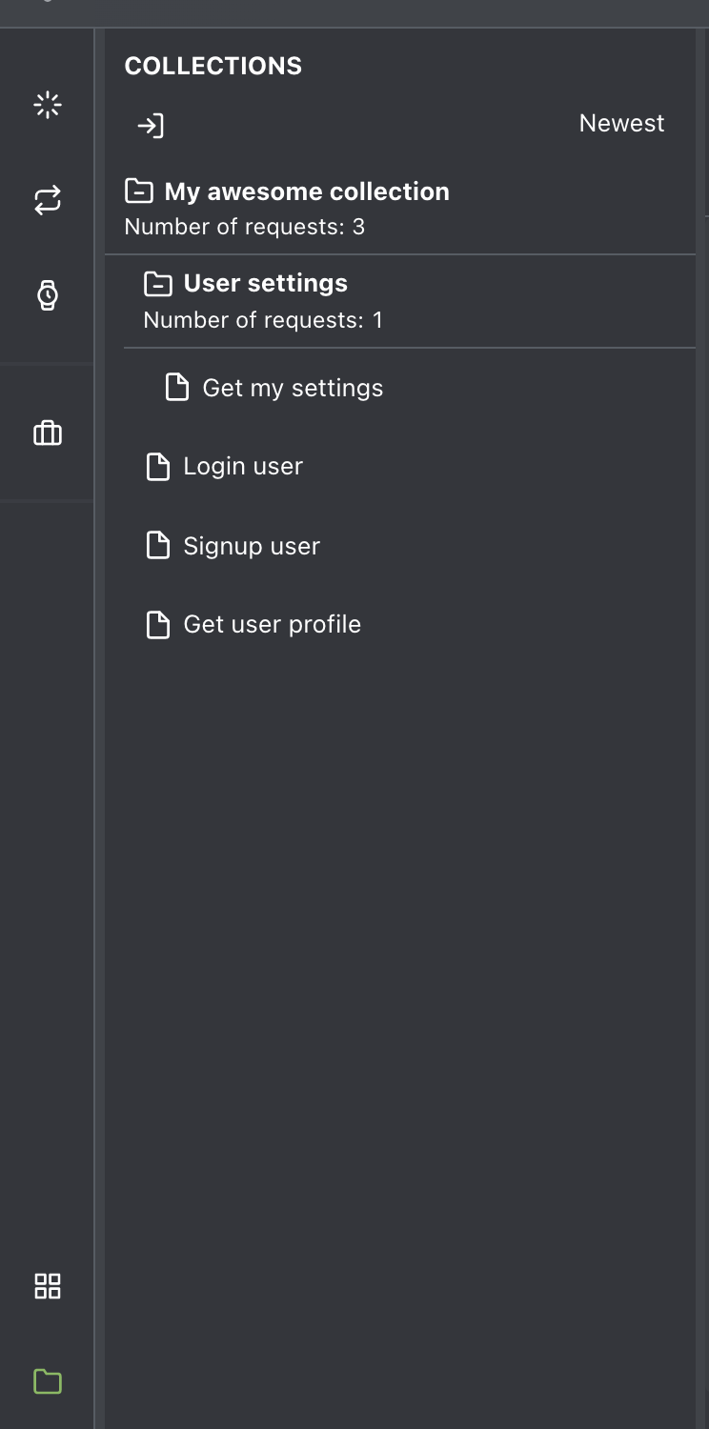Viewport: 709px width, 1429px height.
Task: Collapse My awesome collection folder
Action: pyautogui.click(x=139, y=191)
